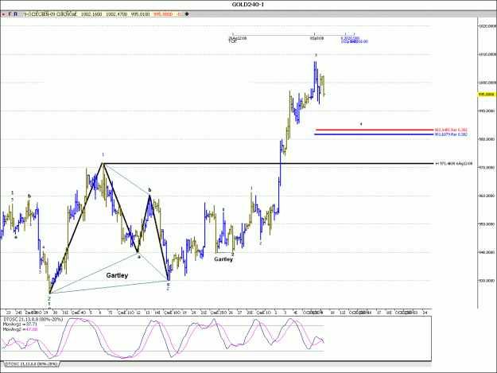Click the small 'Gartley' label near 940
497x373 pixels.
click(223, 259)
